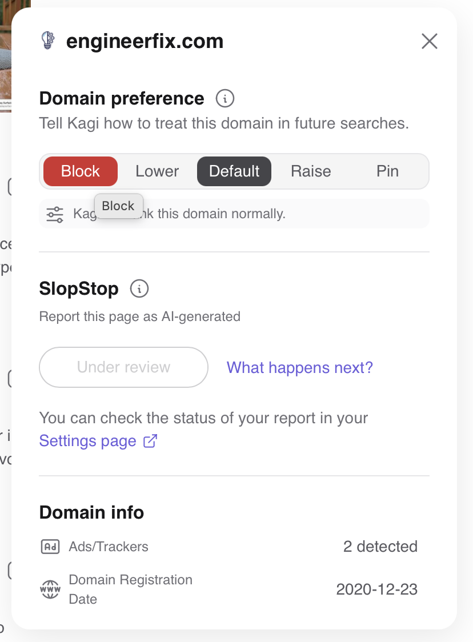This screenshot has height=642, width=473.
Task: Open What happens next? link
Action: point(300,368)
